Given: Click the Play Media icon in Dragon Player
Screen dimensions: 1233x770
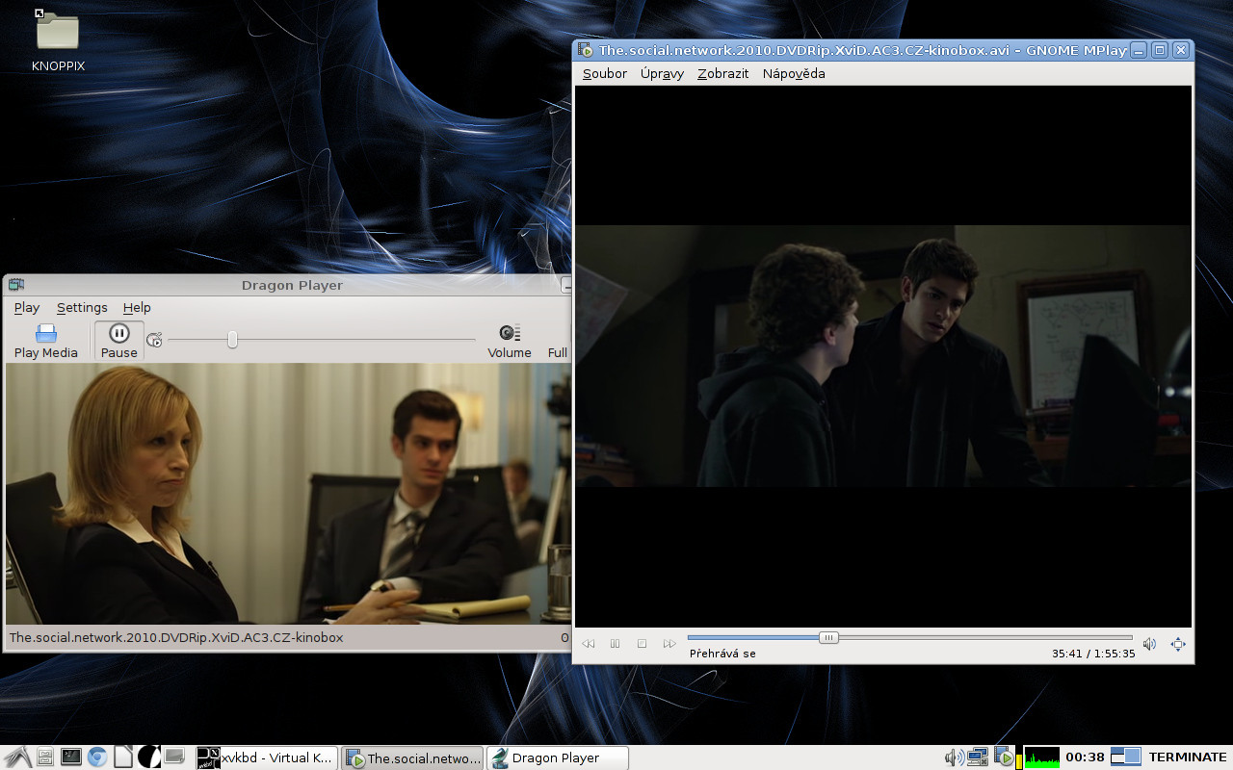Looking at the screenshot, I should [46, 334].
